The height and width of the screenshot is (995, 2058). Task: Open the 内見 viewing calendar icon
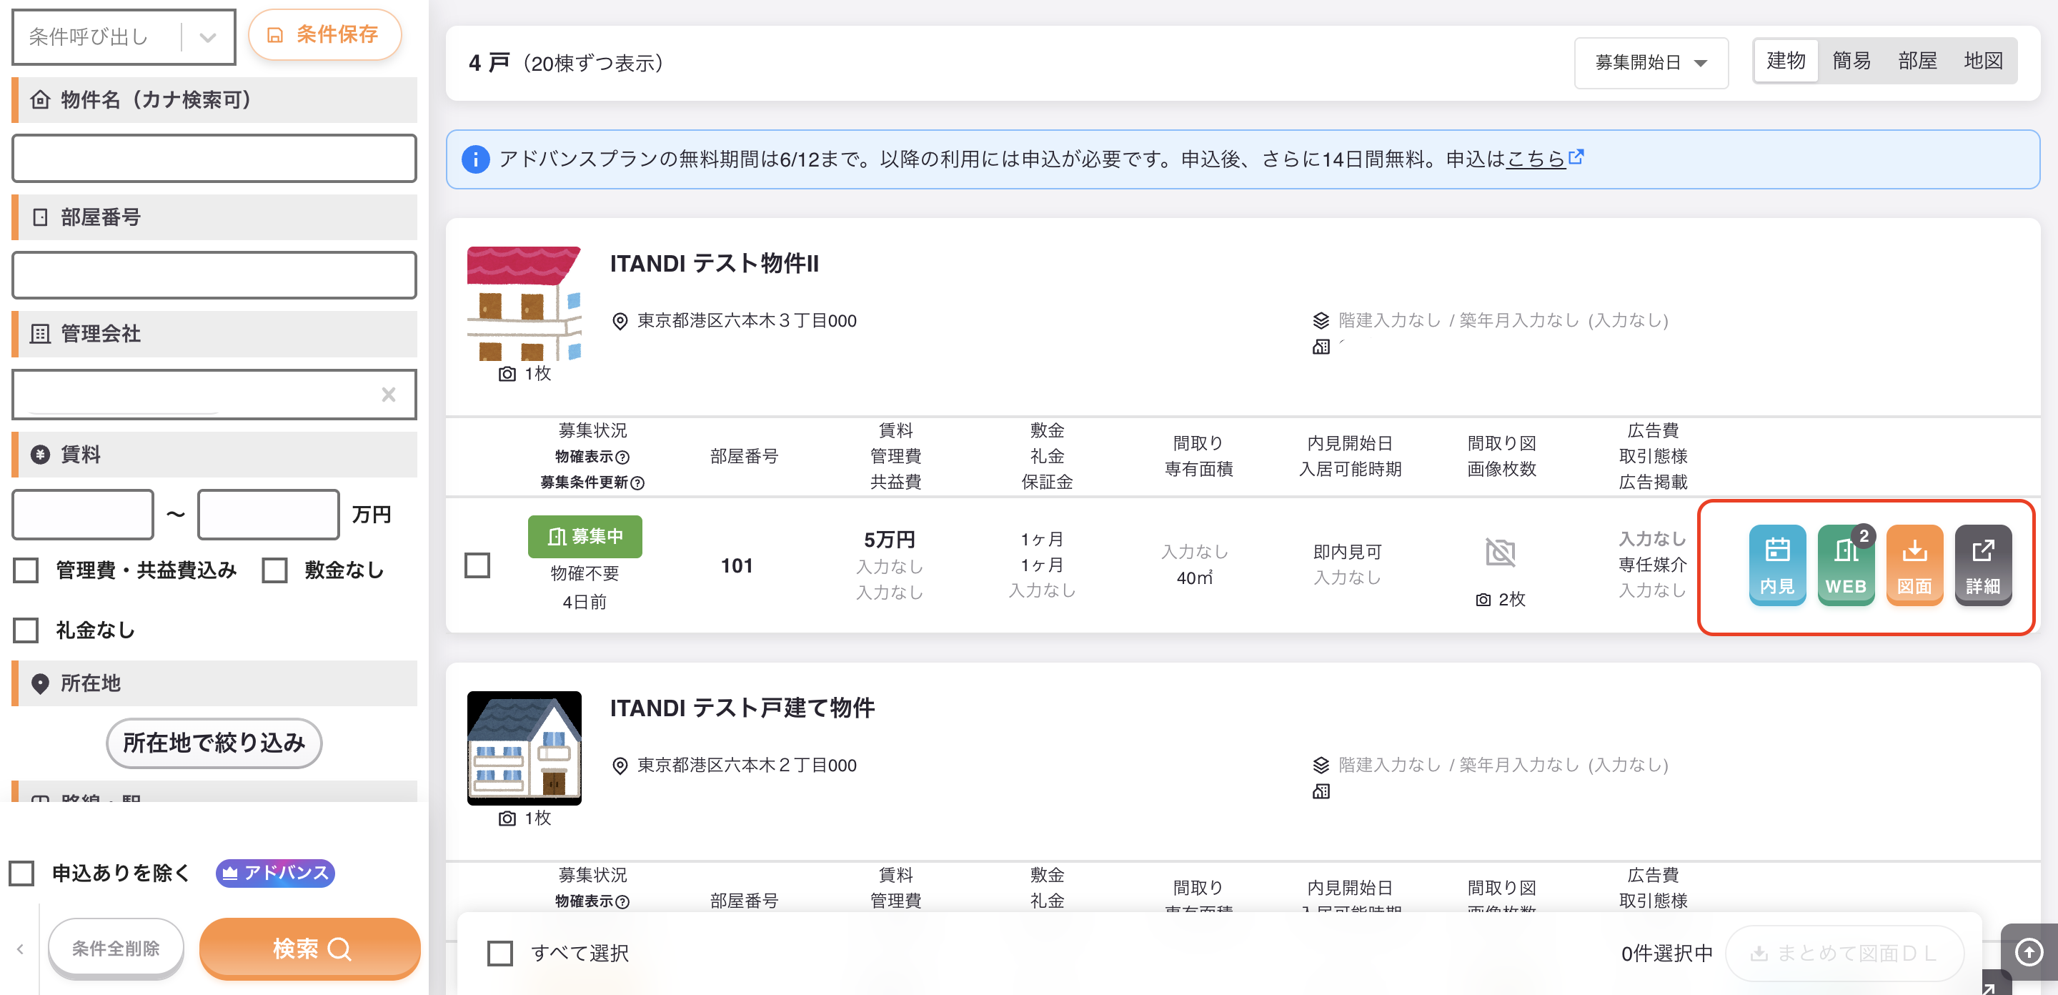click(x=1776, y=564)
